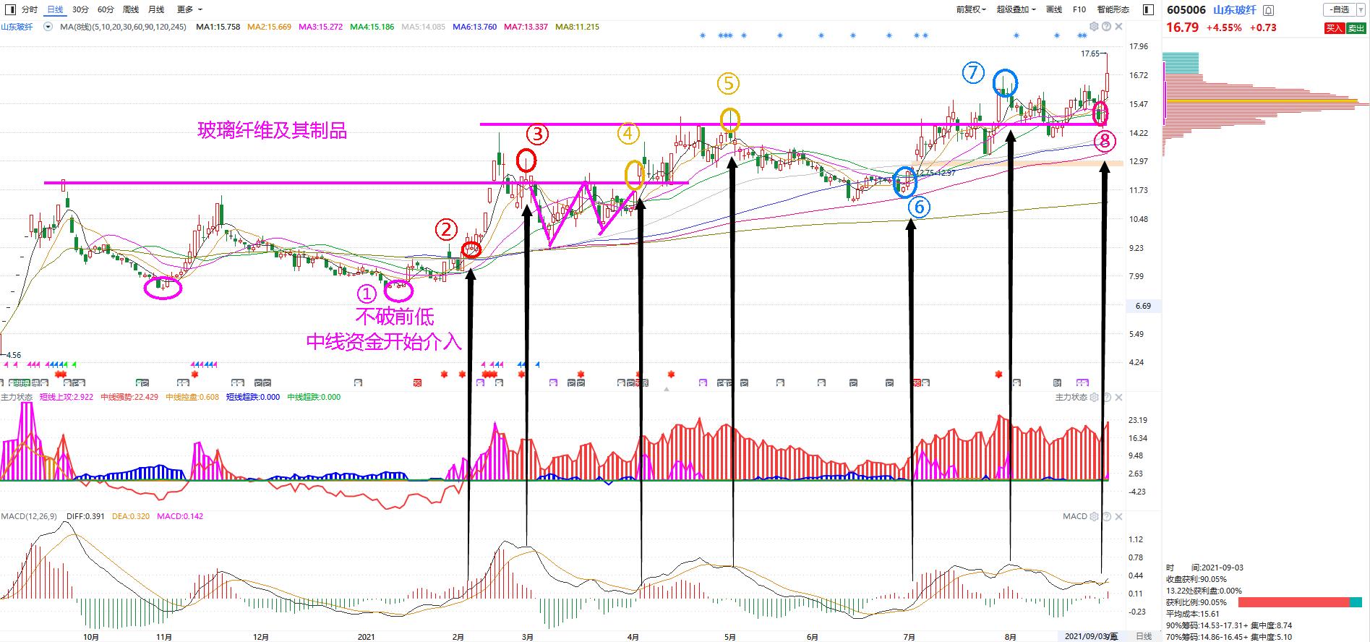The image size is (1370, 642).
Task: Click the MA7:13.337 value label
Action: (x=526, y=27)
